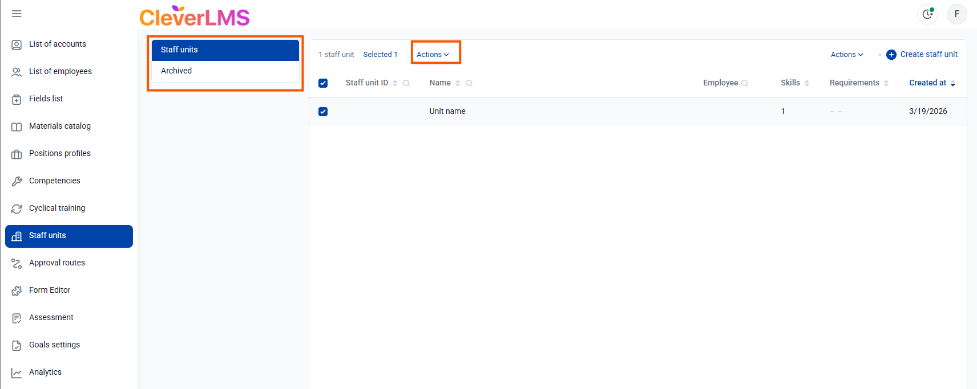Open the right-side Actions dropdown
The width and height of the screenshot is (977, 389).
coord(846,55)
